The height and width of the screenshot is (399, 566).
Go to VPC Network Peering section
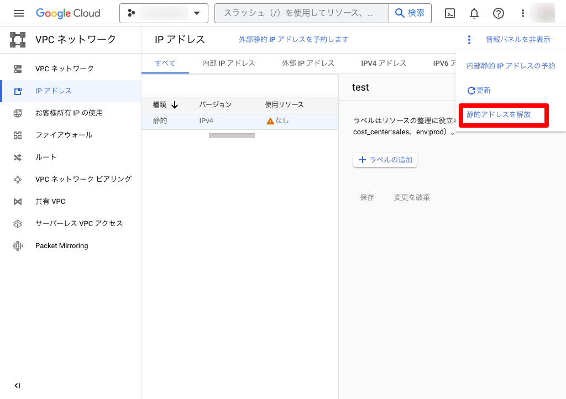pyautogui.click(x=83, y=179)
